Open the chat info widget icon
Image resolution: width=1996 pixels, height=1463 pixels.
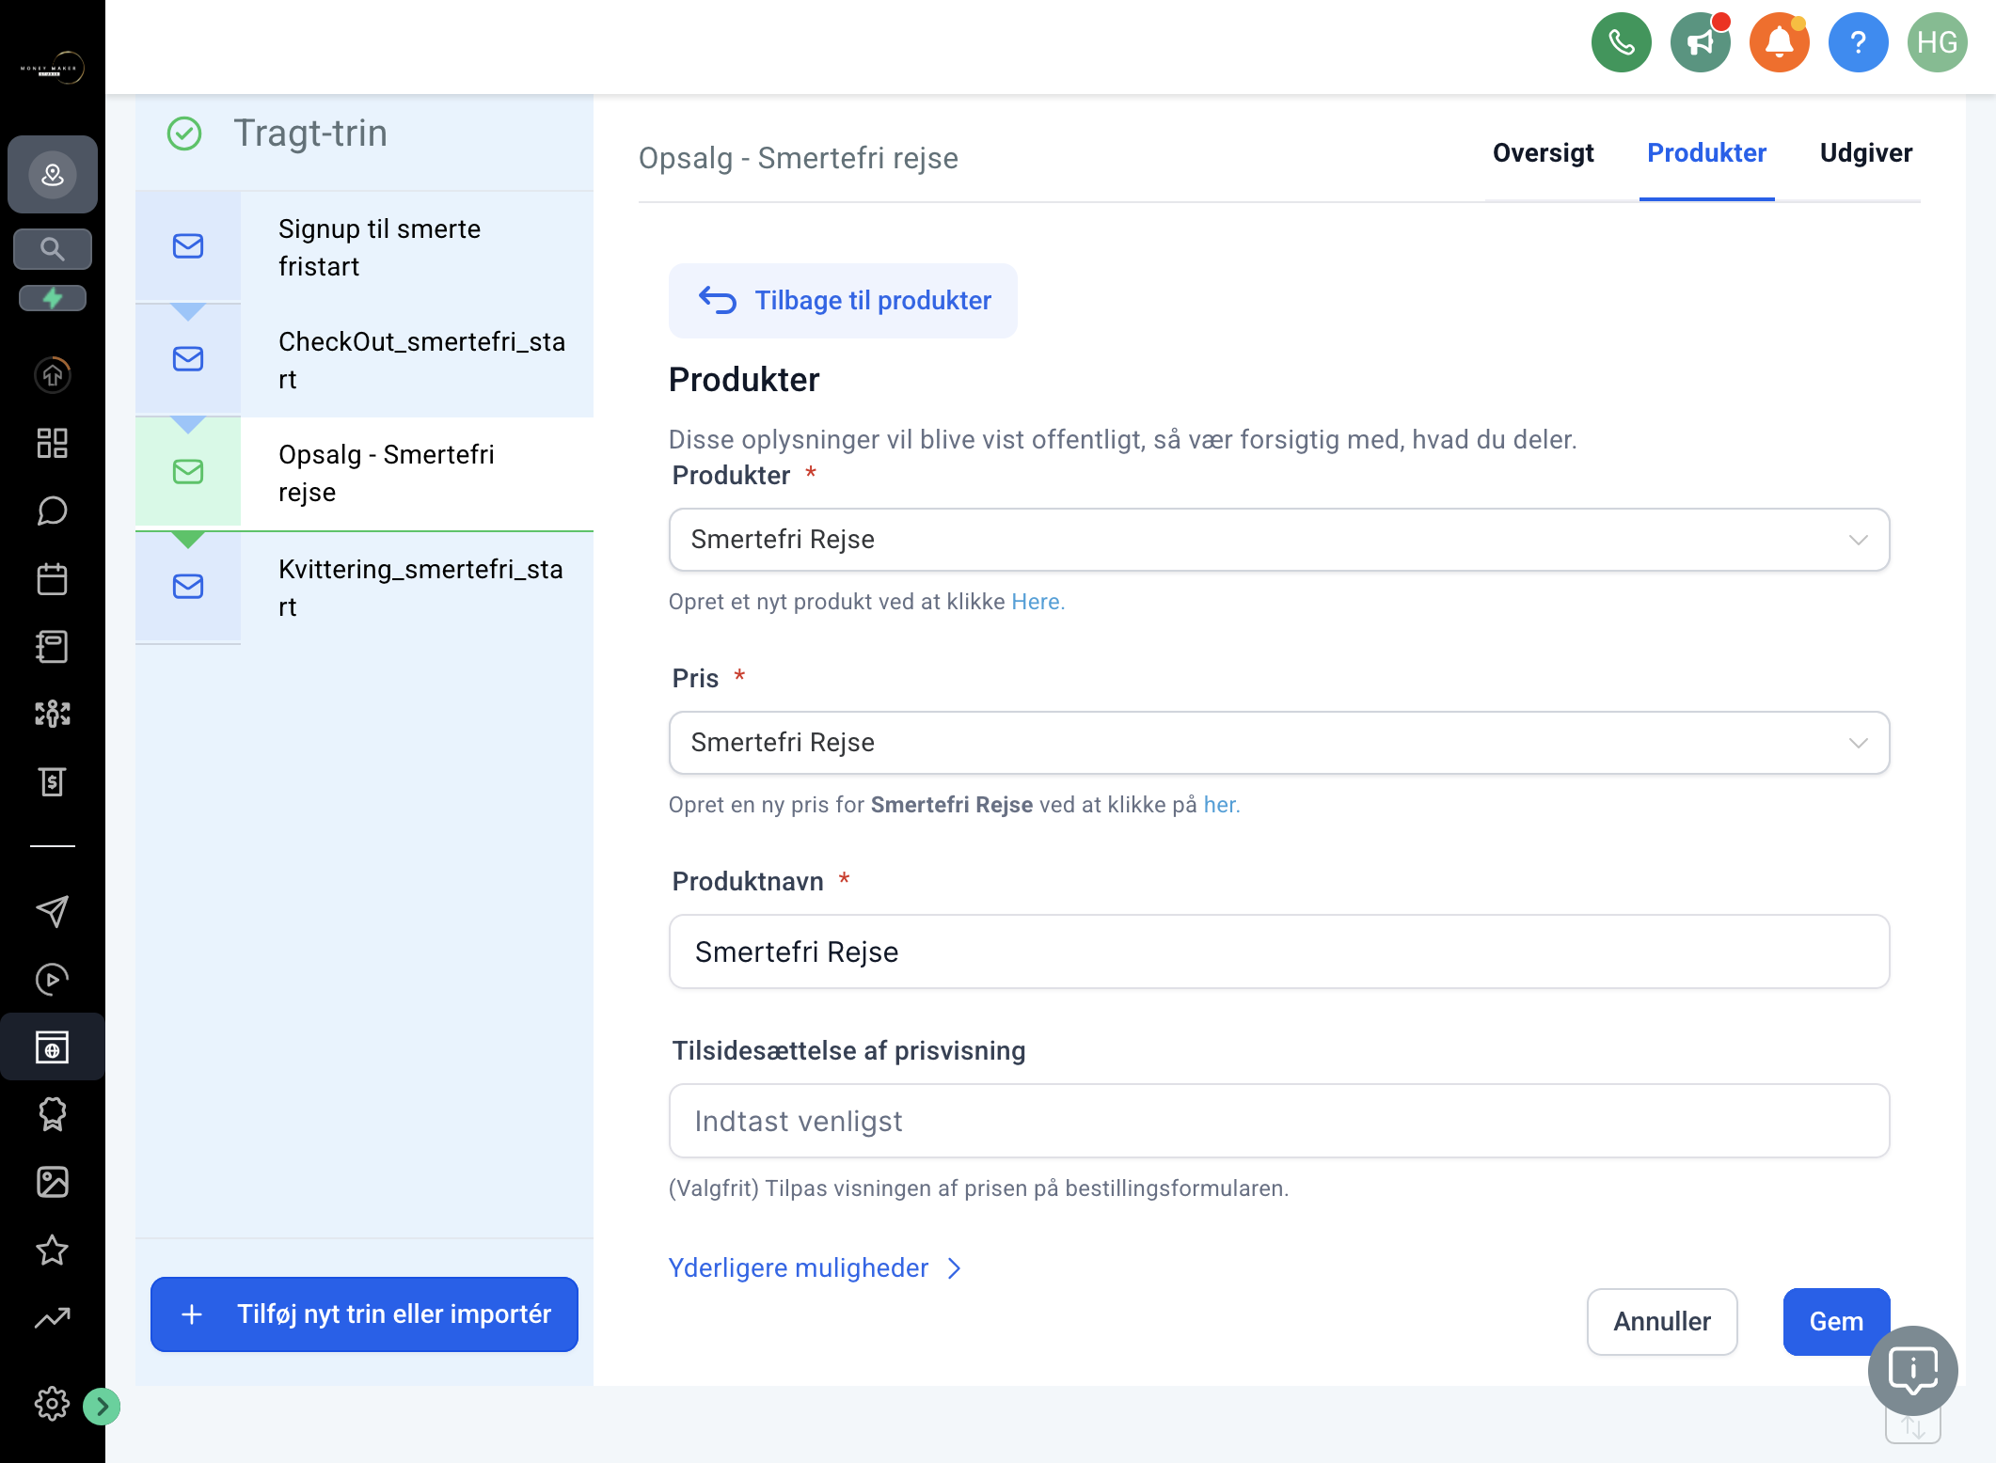point(1912,1370)
